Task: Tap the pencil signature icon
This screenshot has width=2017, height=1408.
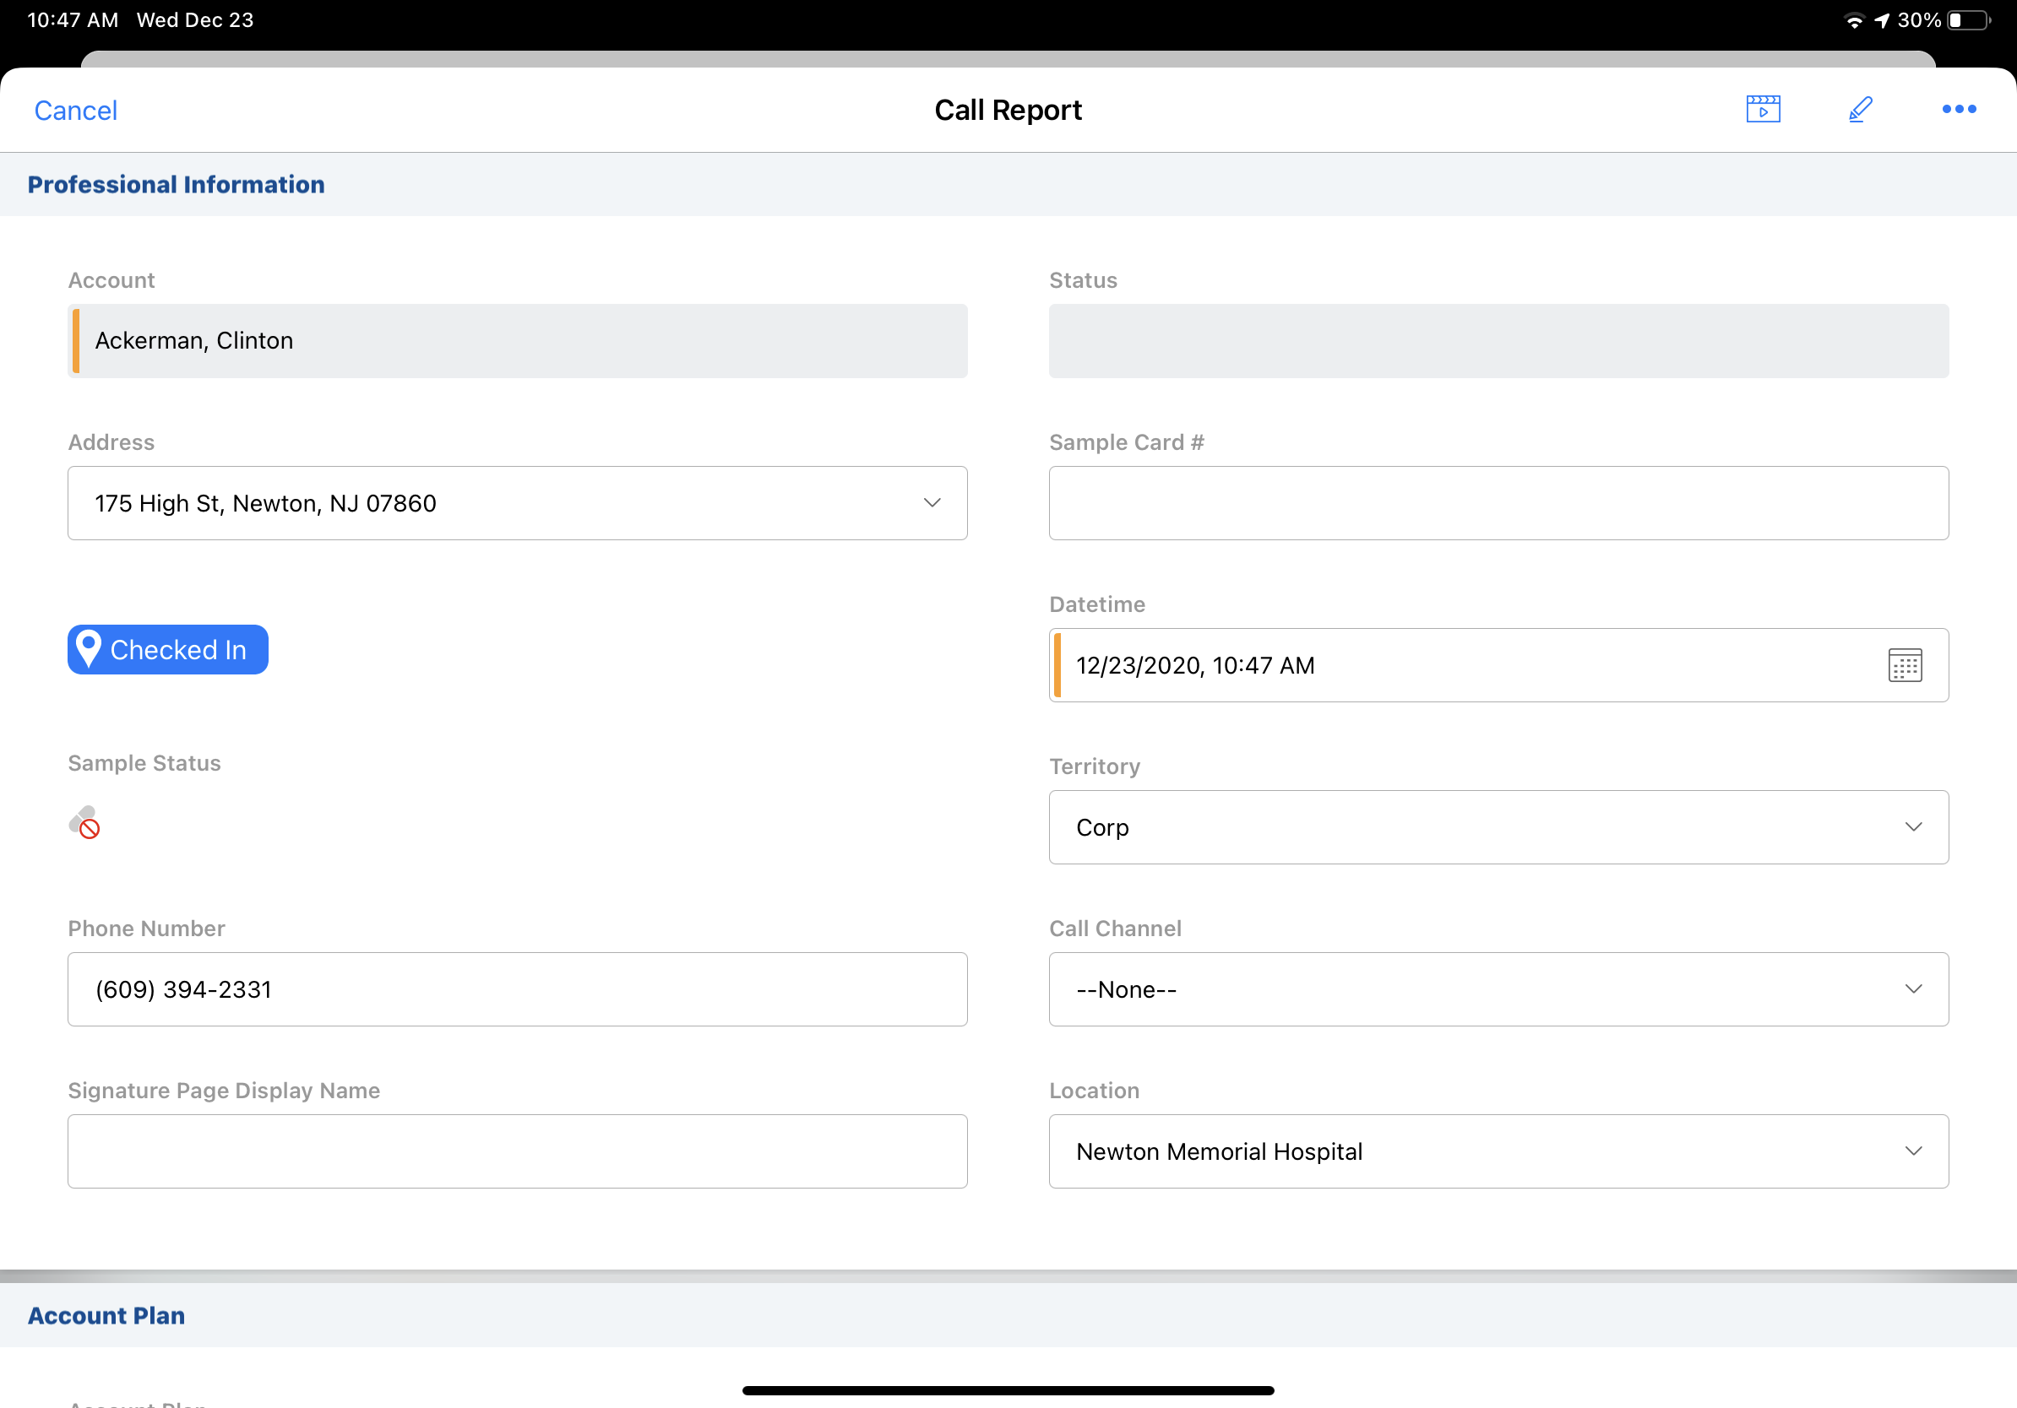Action: [1860, 110]
